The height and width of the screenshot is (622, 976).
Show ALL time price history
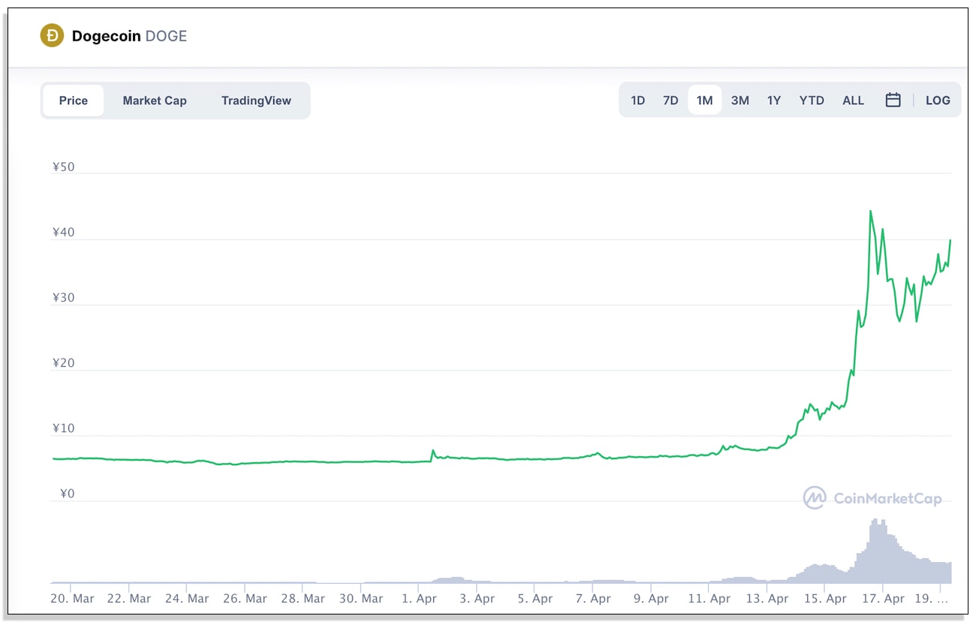[x=854, y=101]
